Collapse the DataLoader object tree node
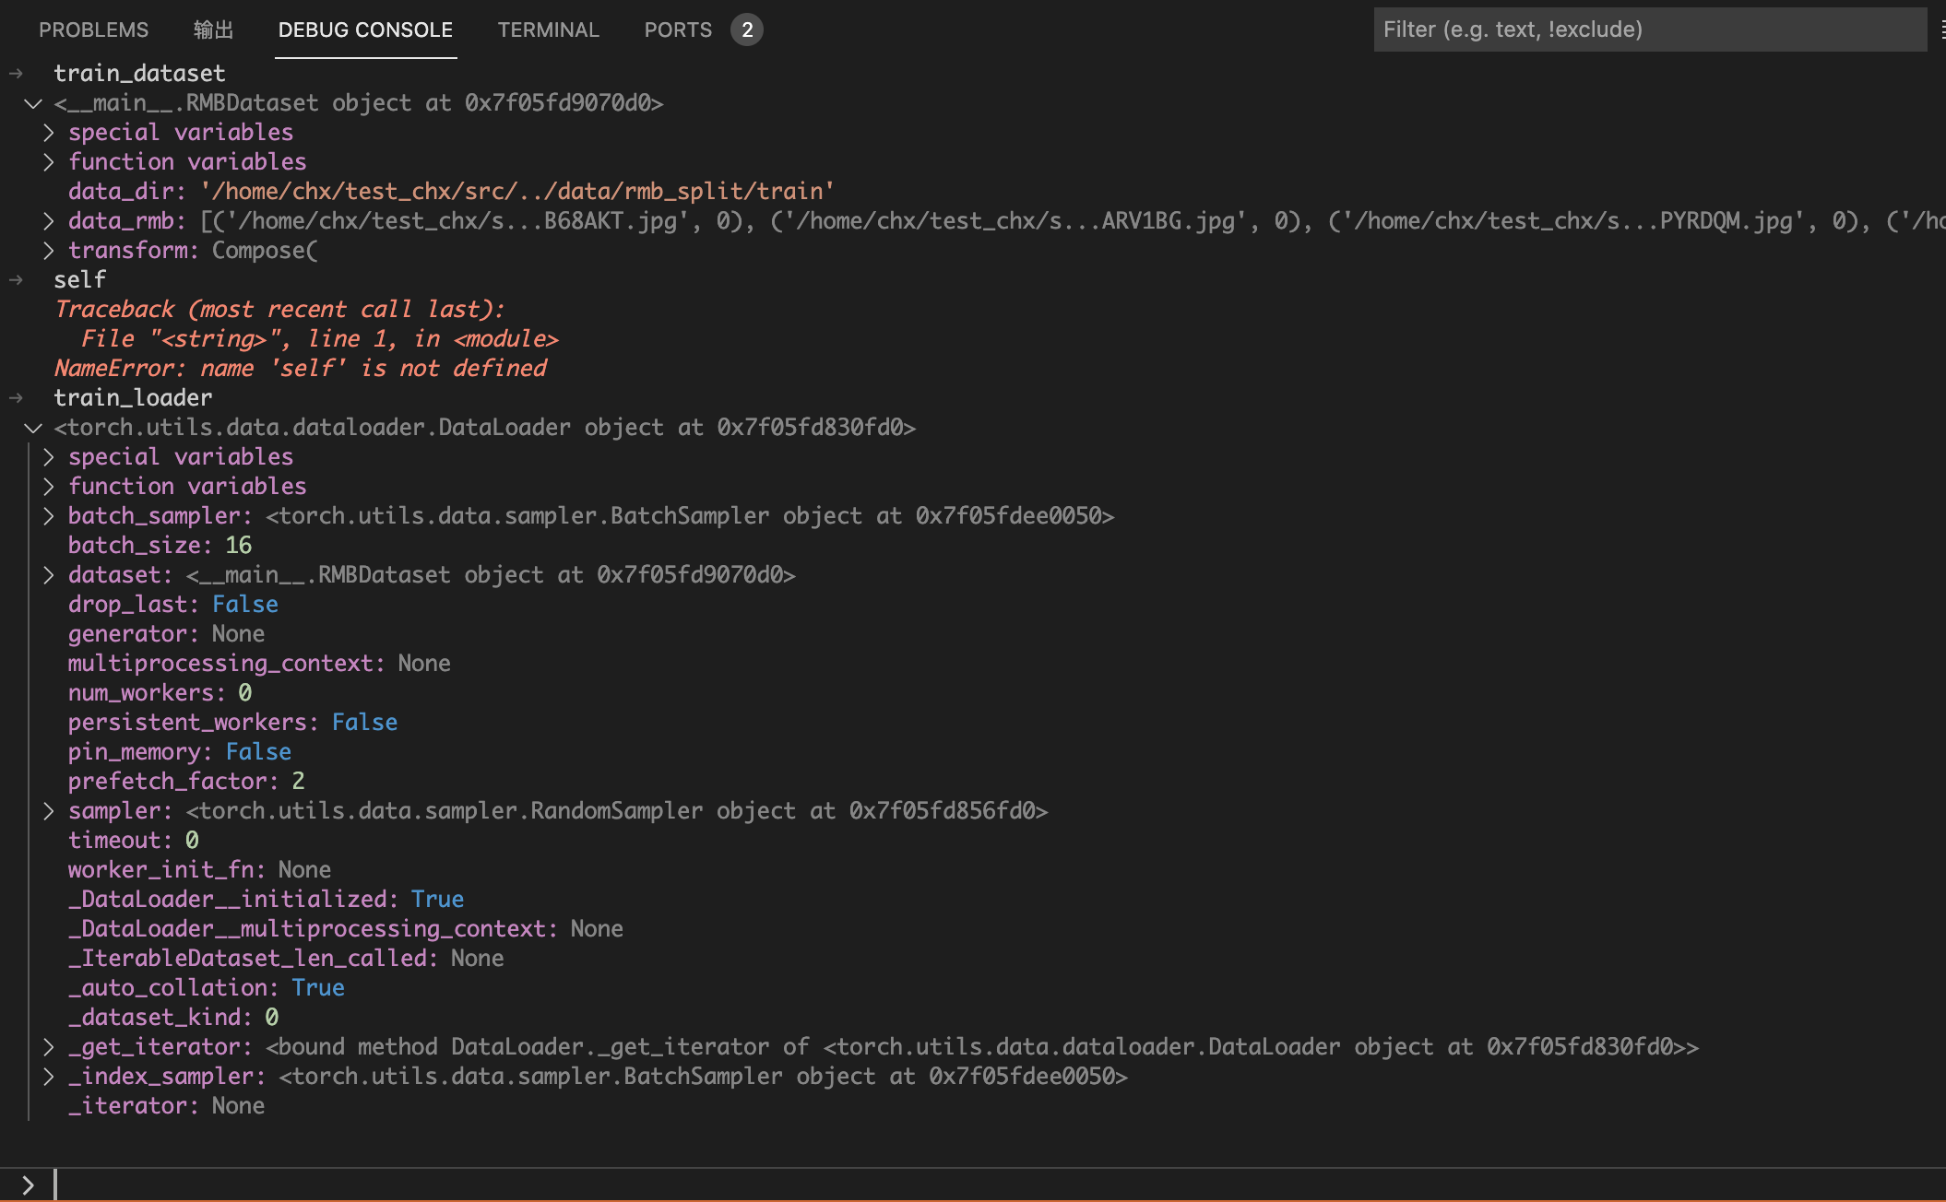 (33, 428)
